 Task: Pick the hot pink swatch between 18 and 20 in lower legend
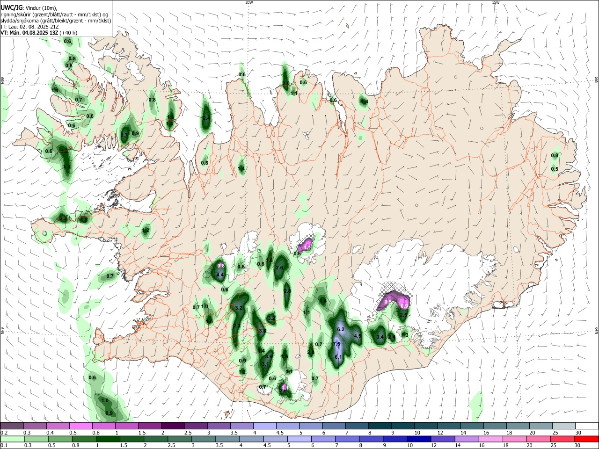click(x=515, y=439)
